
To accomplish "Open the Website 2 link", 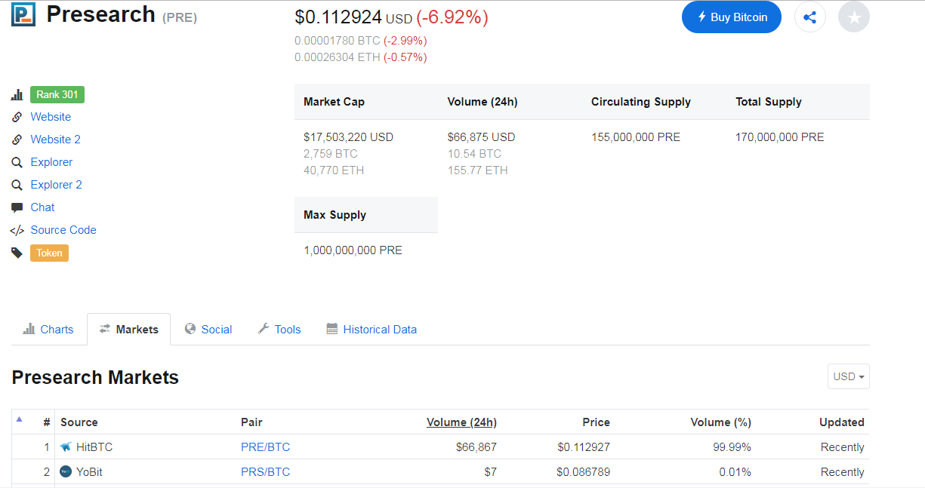I will [x=55, y=140].
